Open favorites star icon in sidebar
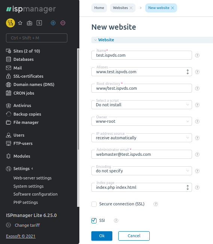This screenshot has height=244, width=213. point(20,23)
